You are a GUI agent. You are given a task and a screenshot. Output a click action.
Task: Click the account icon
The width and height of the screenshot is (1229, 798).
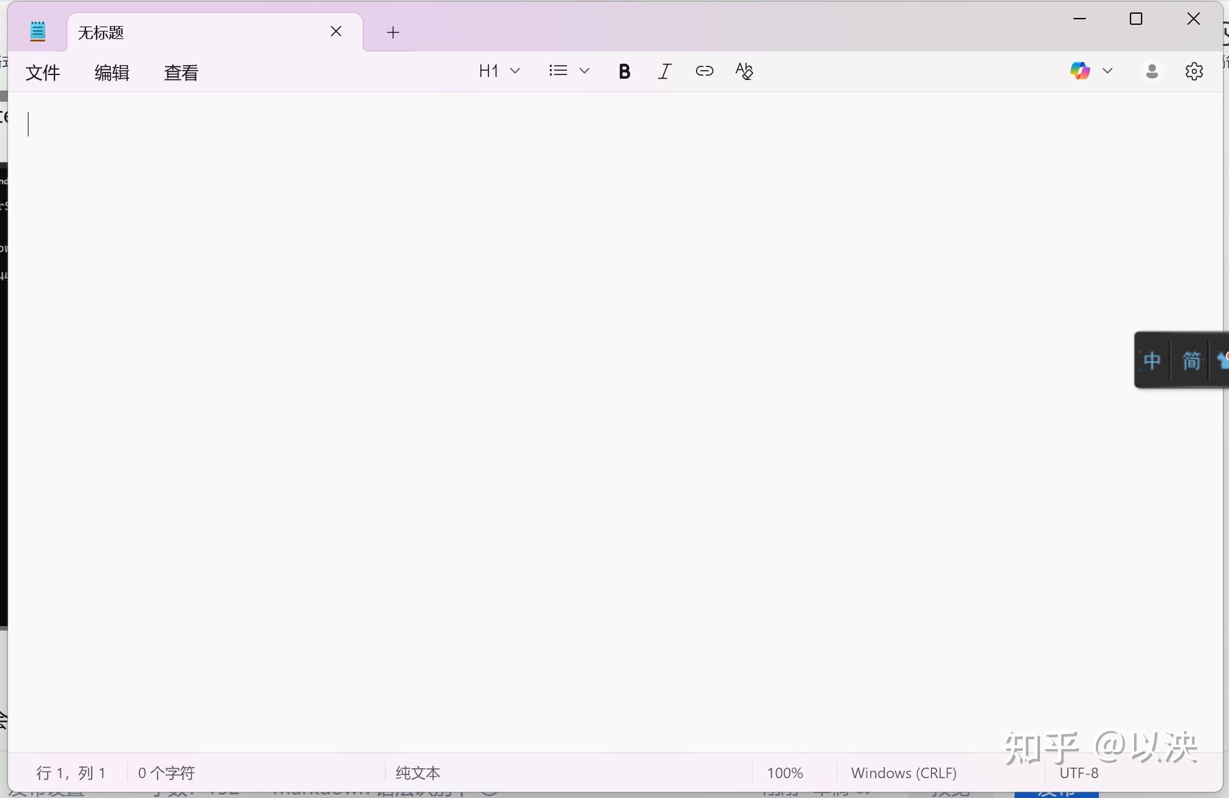1152,71
